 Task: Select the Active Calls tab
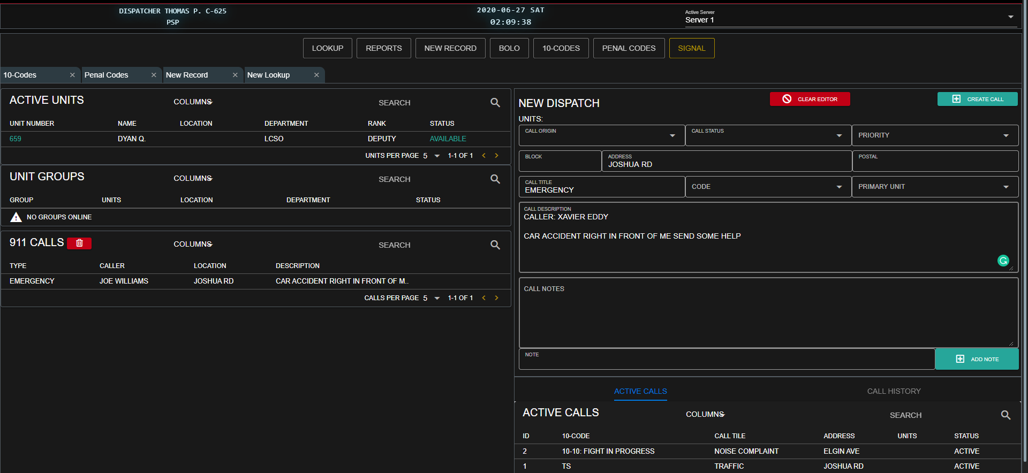tap(640, 391)
